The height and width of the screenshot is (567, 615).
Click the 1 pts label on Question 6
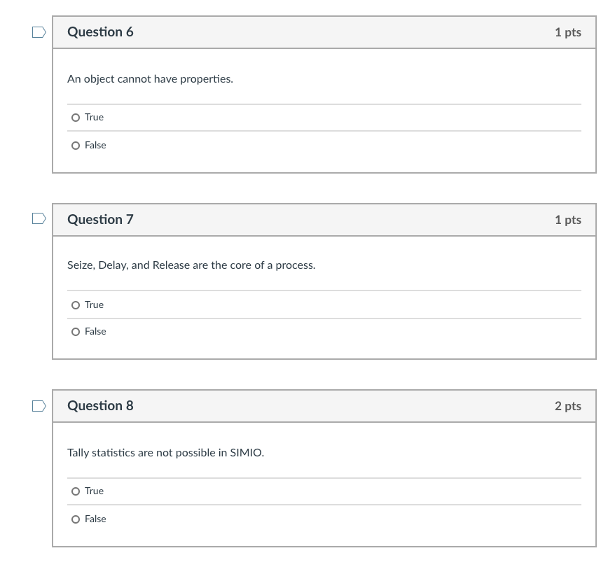pyautogui.click(x=567, y=31)
